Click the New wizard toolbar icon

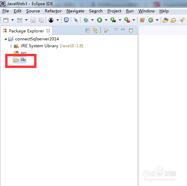6,20
